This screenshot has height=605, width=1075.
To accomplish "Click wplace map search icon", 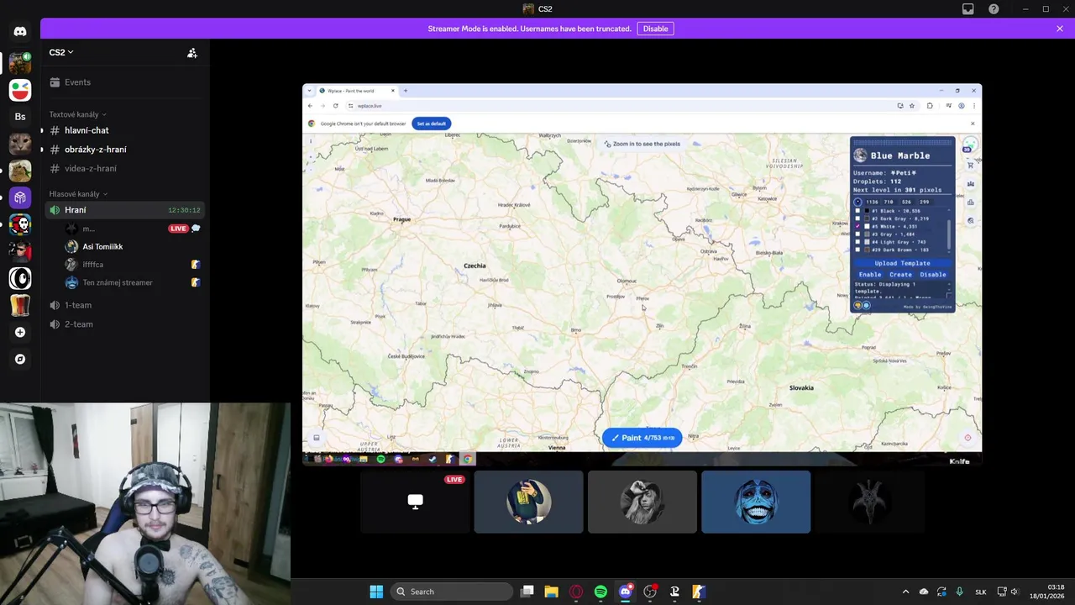I will pos(971,220).
